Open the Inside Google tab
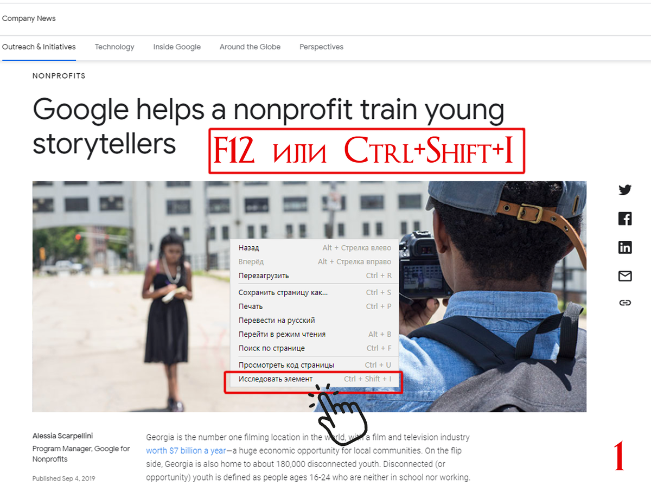Screen dimensions: 651x486 click(x=177, y=47)
